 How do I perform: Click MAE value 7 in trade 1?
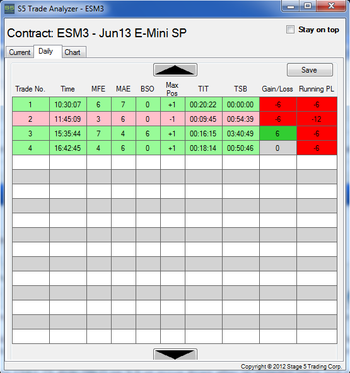[124, 104]
